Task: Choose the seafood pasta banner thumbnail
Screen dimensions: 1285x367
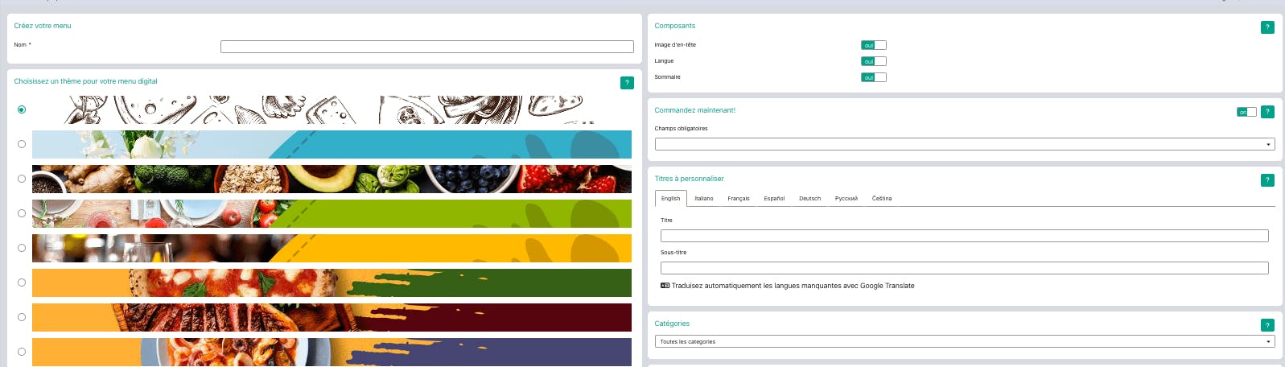Action: pos(332,352)
